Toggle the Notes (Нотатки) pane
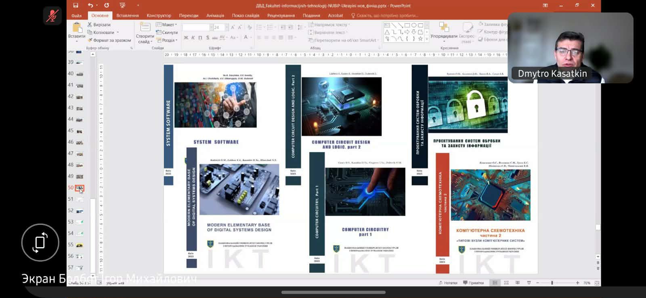Viewport: 646px width, 298px height. point(448,283)
